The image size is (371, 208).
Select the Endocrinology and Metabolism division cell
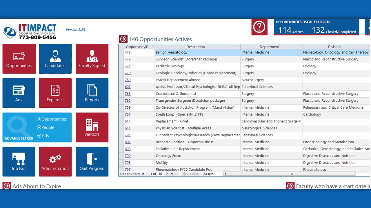[x=336, y=142]
